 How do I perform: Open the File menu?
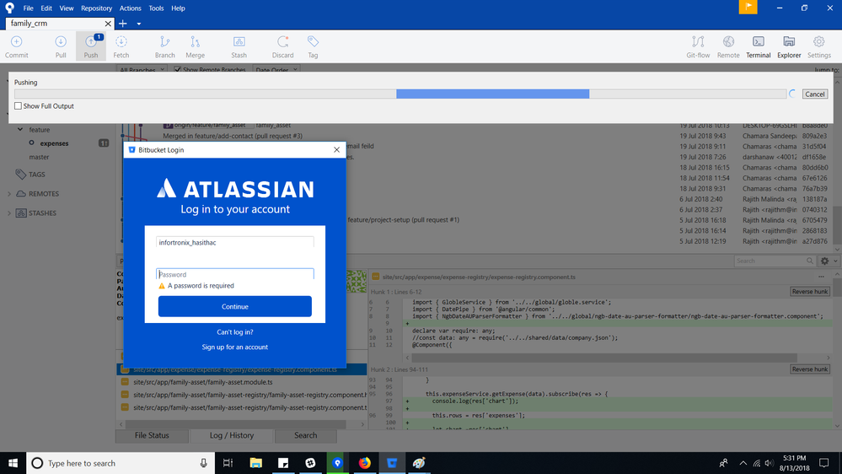tap(28, 8)
